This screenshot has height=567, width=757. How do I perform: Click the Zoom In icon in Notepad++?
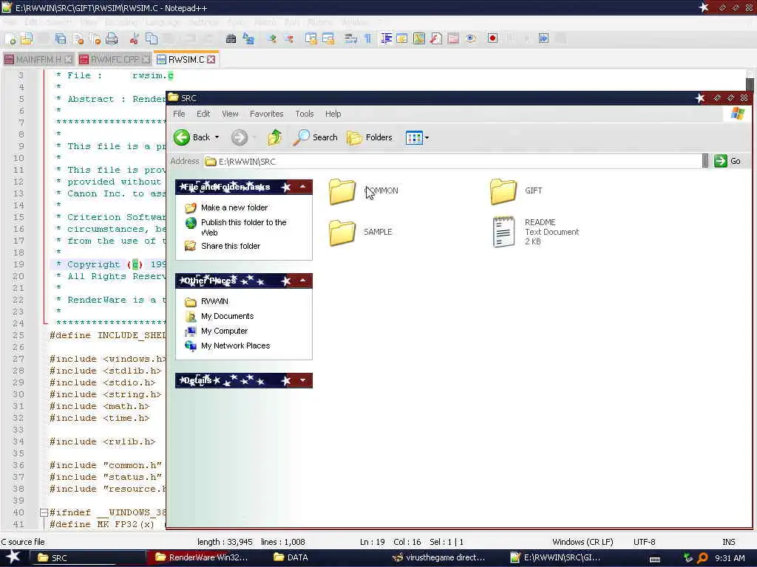pos(272,38)
